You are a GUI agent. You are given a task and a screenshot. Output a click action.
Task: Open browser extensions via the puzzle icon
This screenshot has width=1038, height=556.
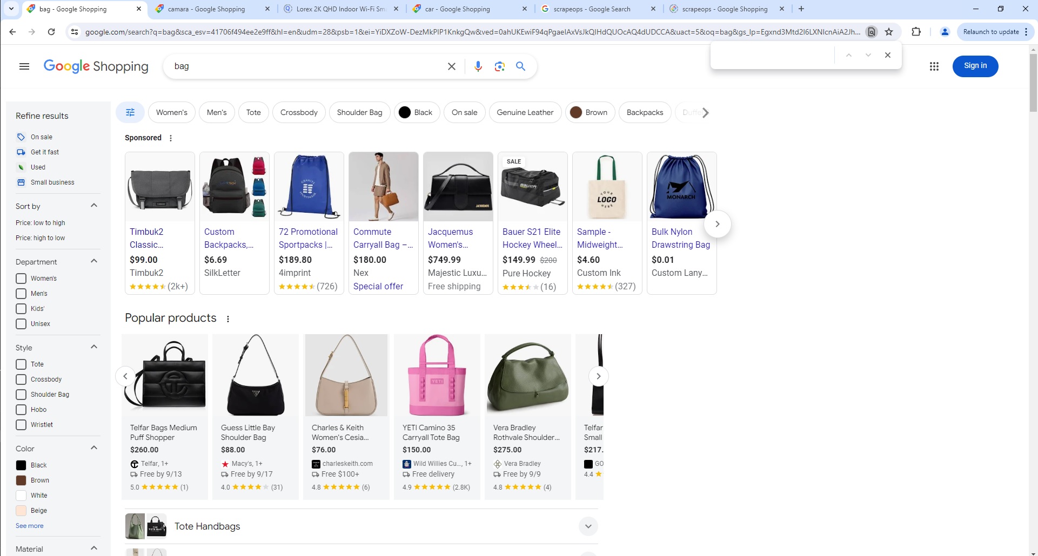[x=916, y=32]
